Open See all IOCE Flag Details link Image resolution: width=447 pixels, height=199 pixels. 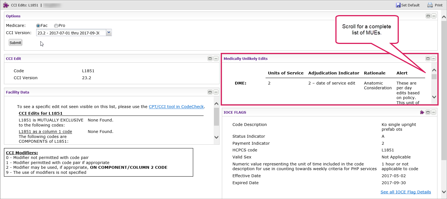(405, 192)
